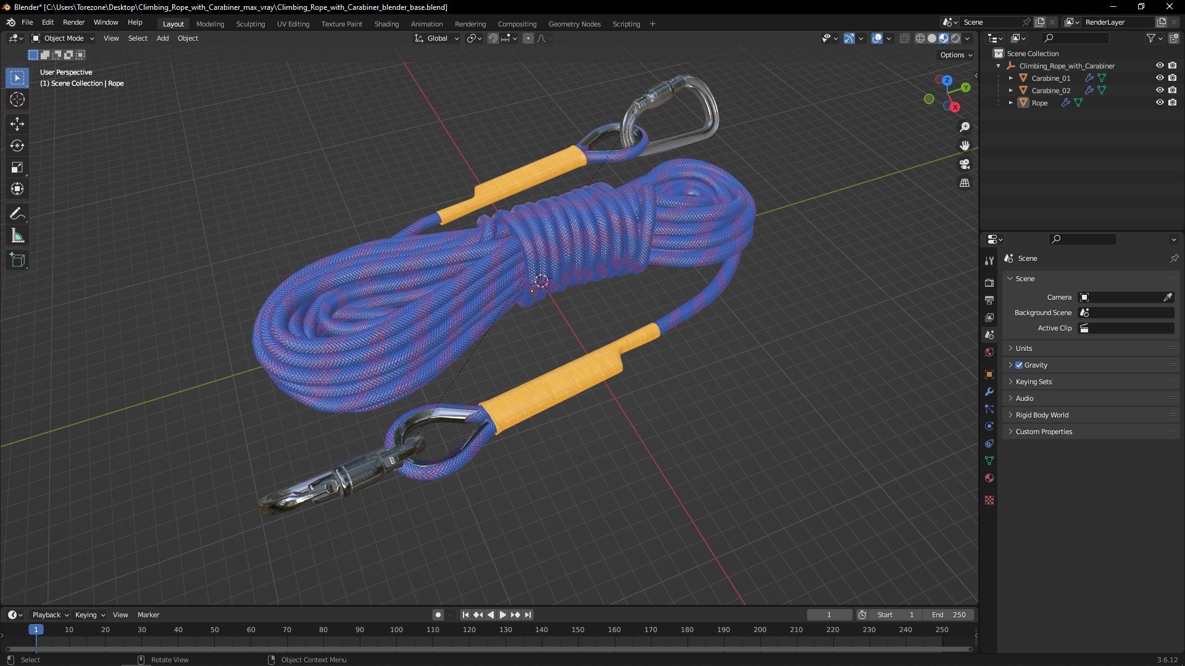Click the timeline Marker menu
Image resolution: width=1185 pixels, height=666 pixels.
click(148, 615)
